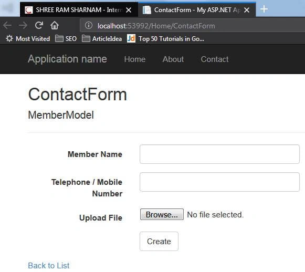The image size is (305, 272).
Task: Open the Home navigation link
Action: pos(135,59)
